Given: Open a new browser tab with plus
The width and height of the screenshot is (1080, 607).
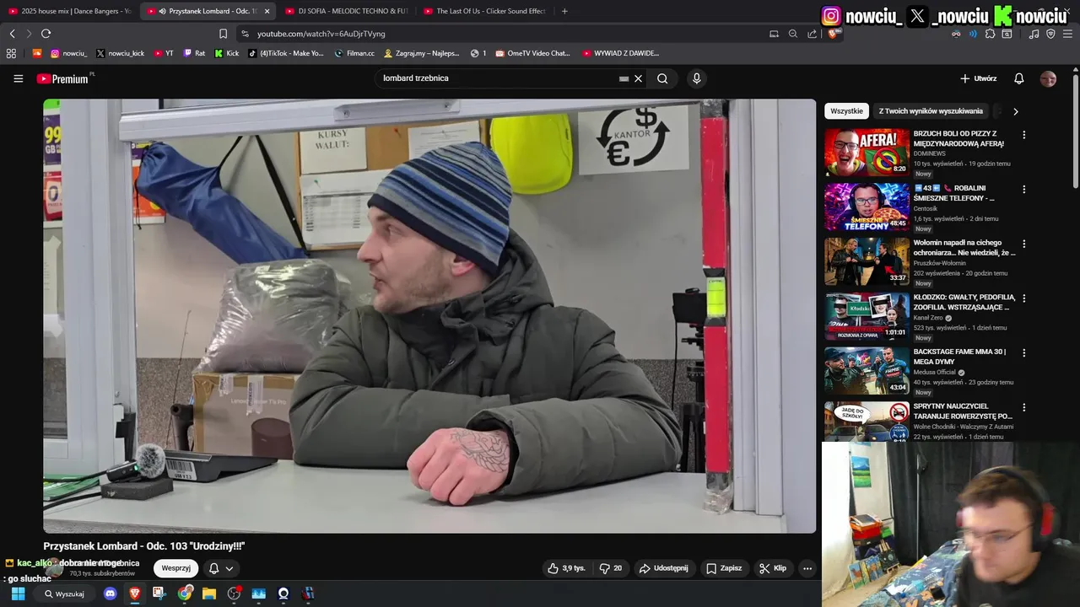Looking at the screenshot, I should (564, 11).
